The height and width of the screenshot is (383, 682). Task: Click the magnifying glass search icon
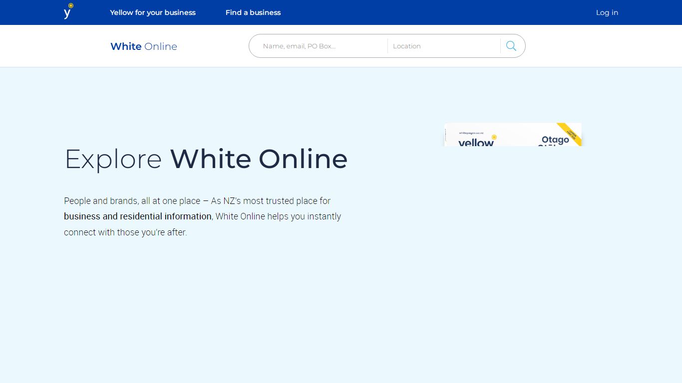click(x=511, y=46)
